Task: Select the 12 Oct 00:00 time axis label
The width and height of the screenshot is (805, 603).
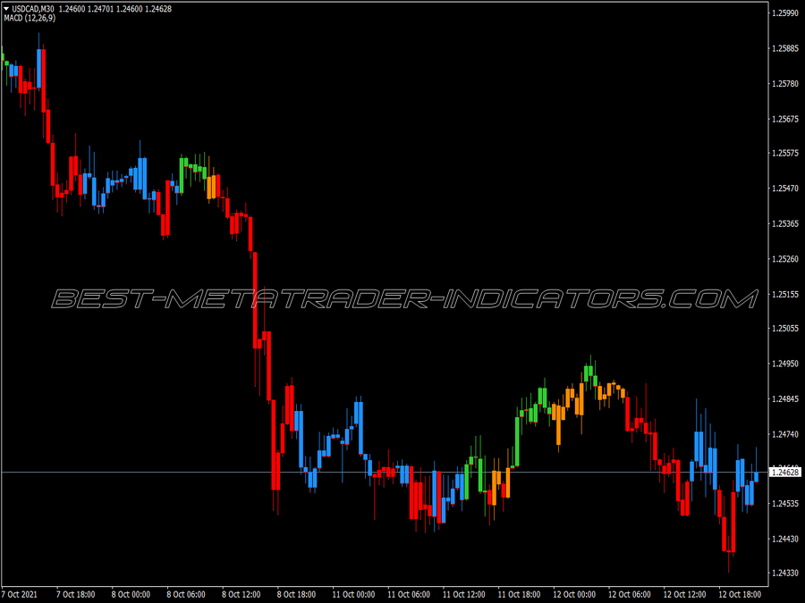Action: (574, 595)
